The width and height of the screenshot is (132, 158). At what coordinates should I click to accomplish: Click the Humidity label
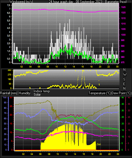pos(24,93)
